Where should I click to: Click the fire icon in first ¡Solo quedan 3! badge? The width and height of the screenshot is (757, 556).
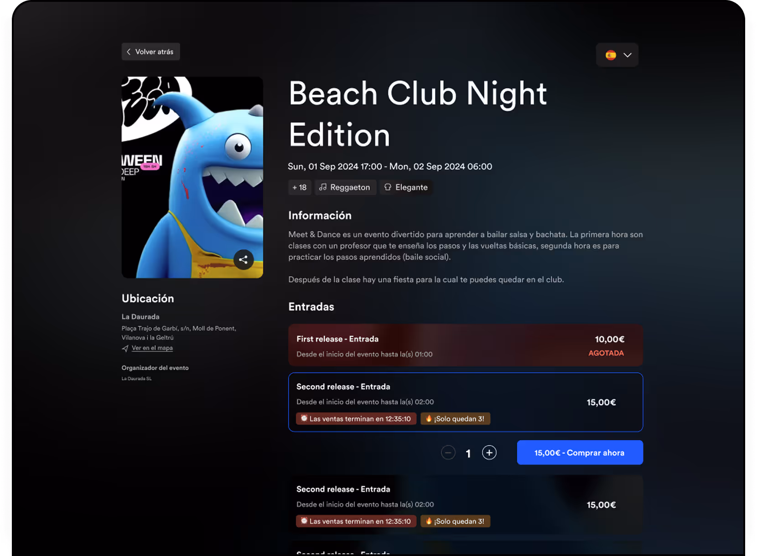pos(429,418)
